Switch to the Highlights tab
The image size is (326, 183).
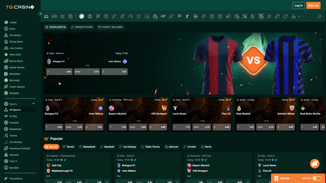(x=55, y=27)
